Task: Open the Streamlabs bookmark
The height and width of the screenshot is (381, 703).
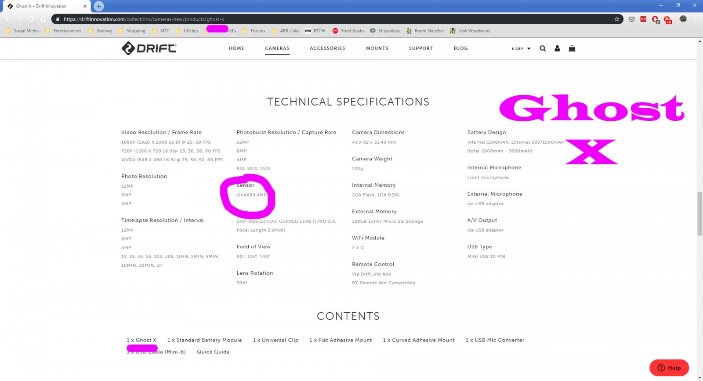Action: pos(385,31)
